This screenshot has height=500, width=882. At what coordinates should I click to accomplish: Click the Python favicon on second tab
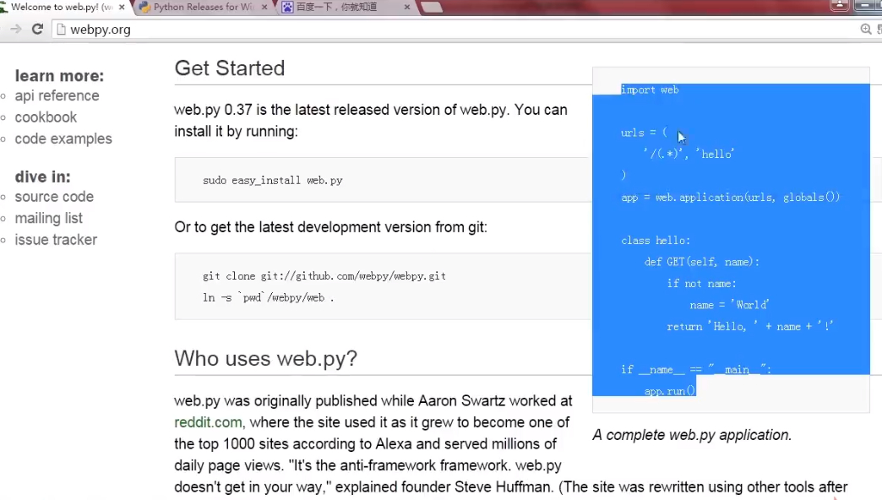144,8
